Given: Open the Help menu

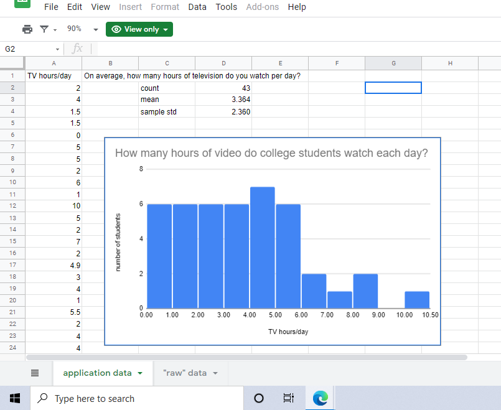Looking at the screenshot, I should pyautogui.click(x=297, y=7).
